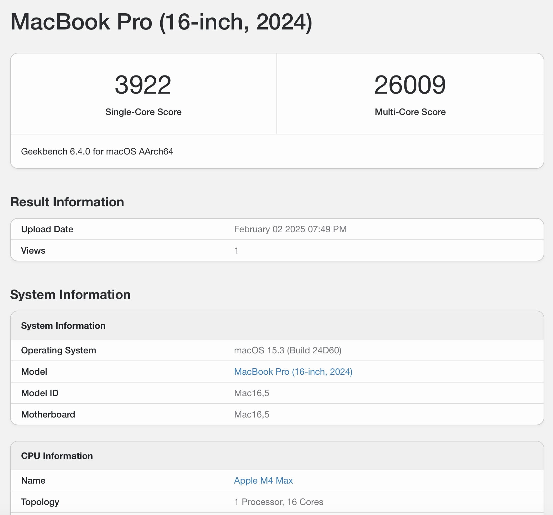The image size is (553, 515).
Task: Click the Topology value 1 Processor, 16 Cores
Action: (x=278, y=502)
